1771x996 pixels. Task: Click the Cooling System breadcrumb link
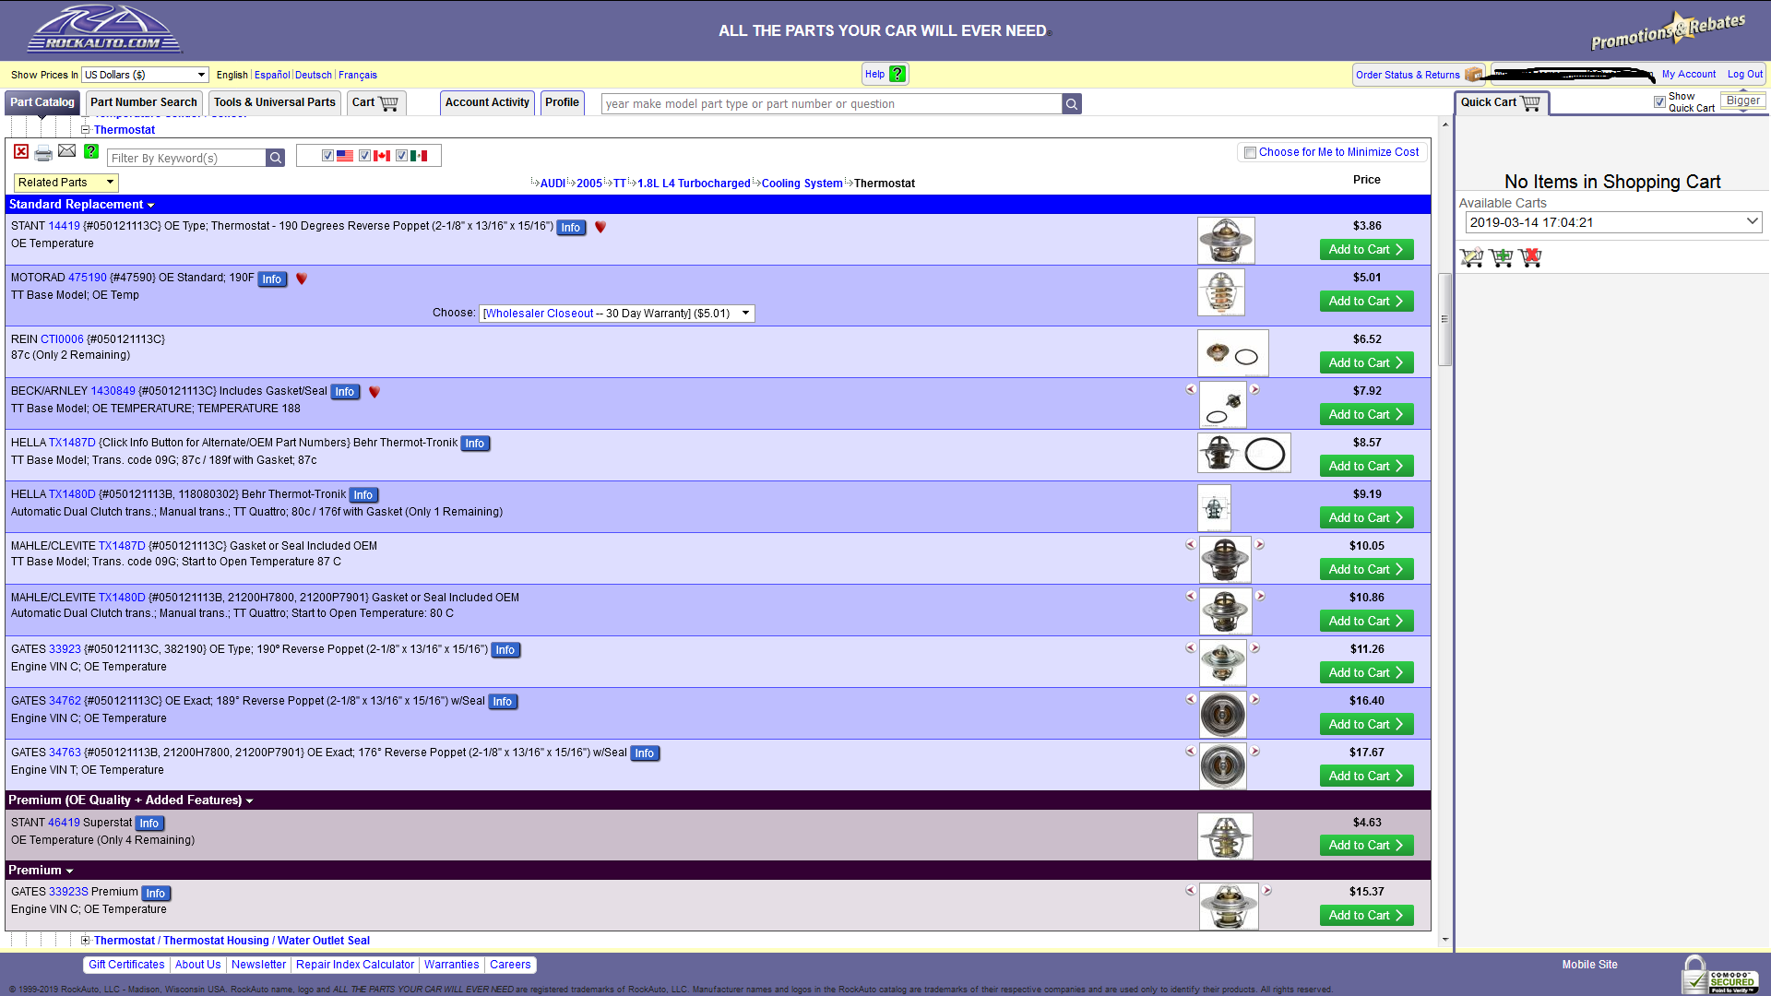coord(802,184)
